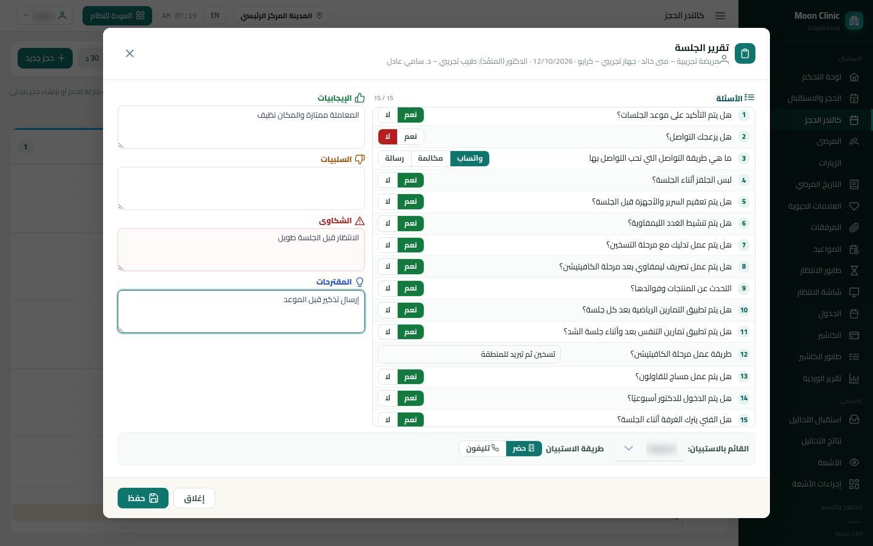Click the home icon for لوحة التحكم
This screenshot has height=546, width=873.
pos(854,77)
